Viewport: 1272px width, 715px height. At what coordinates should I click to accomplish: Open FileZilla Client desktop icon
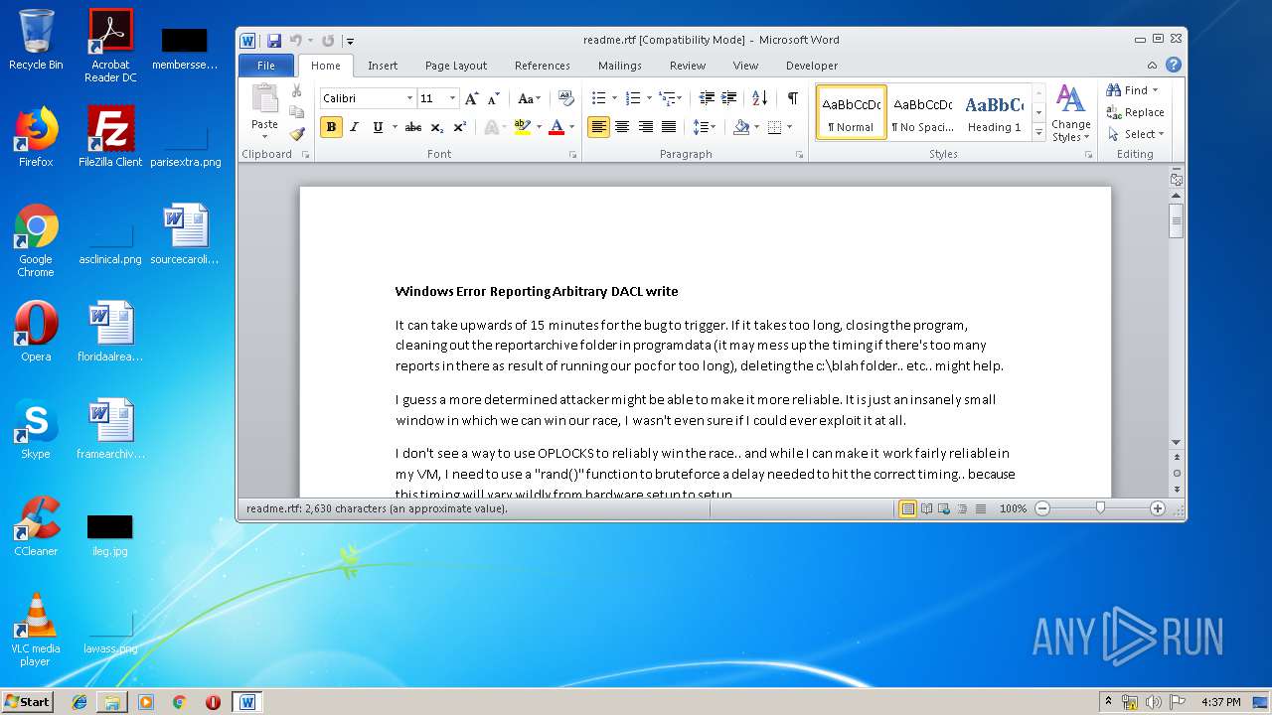[110, 138]
